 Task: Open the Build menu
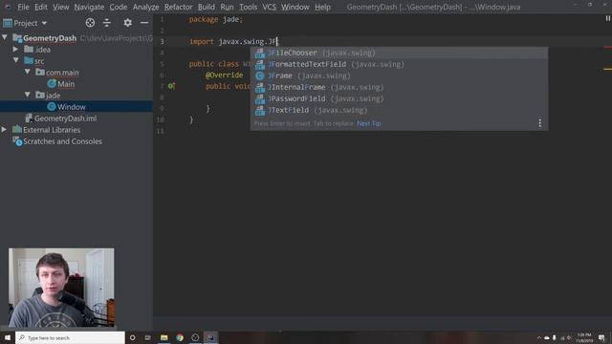tap(207, 7)
